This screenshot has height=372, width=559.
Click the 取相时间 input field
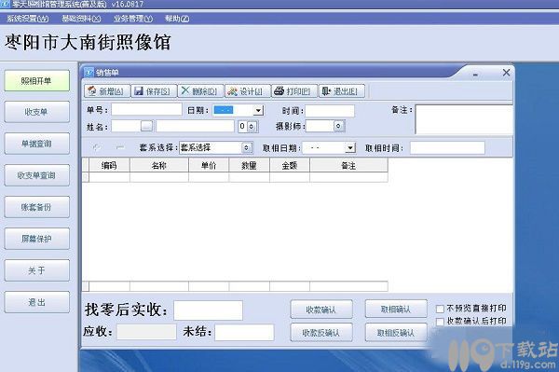(447, 147)
